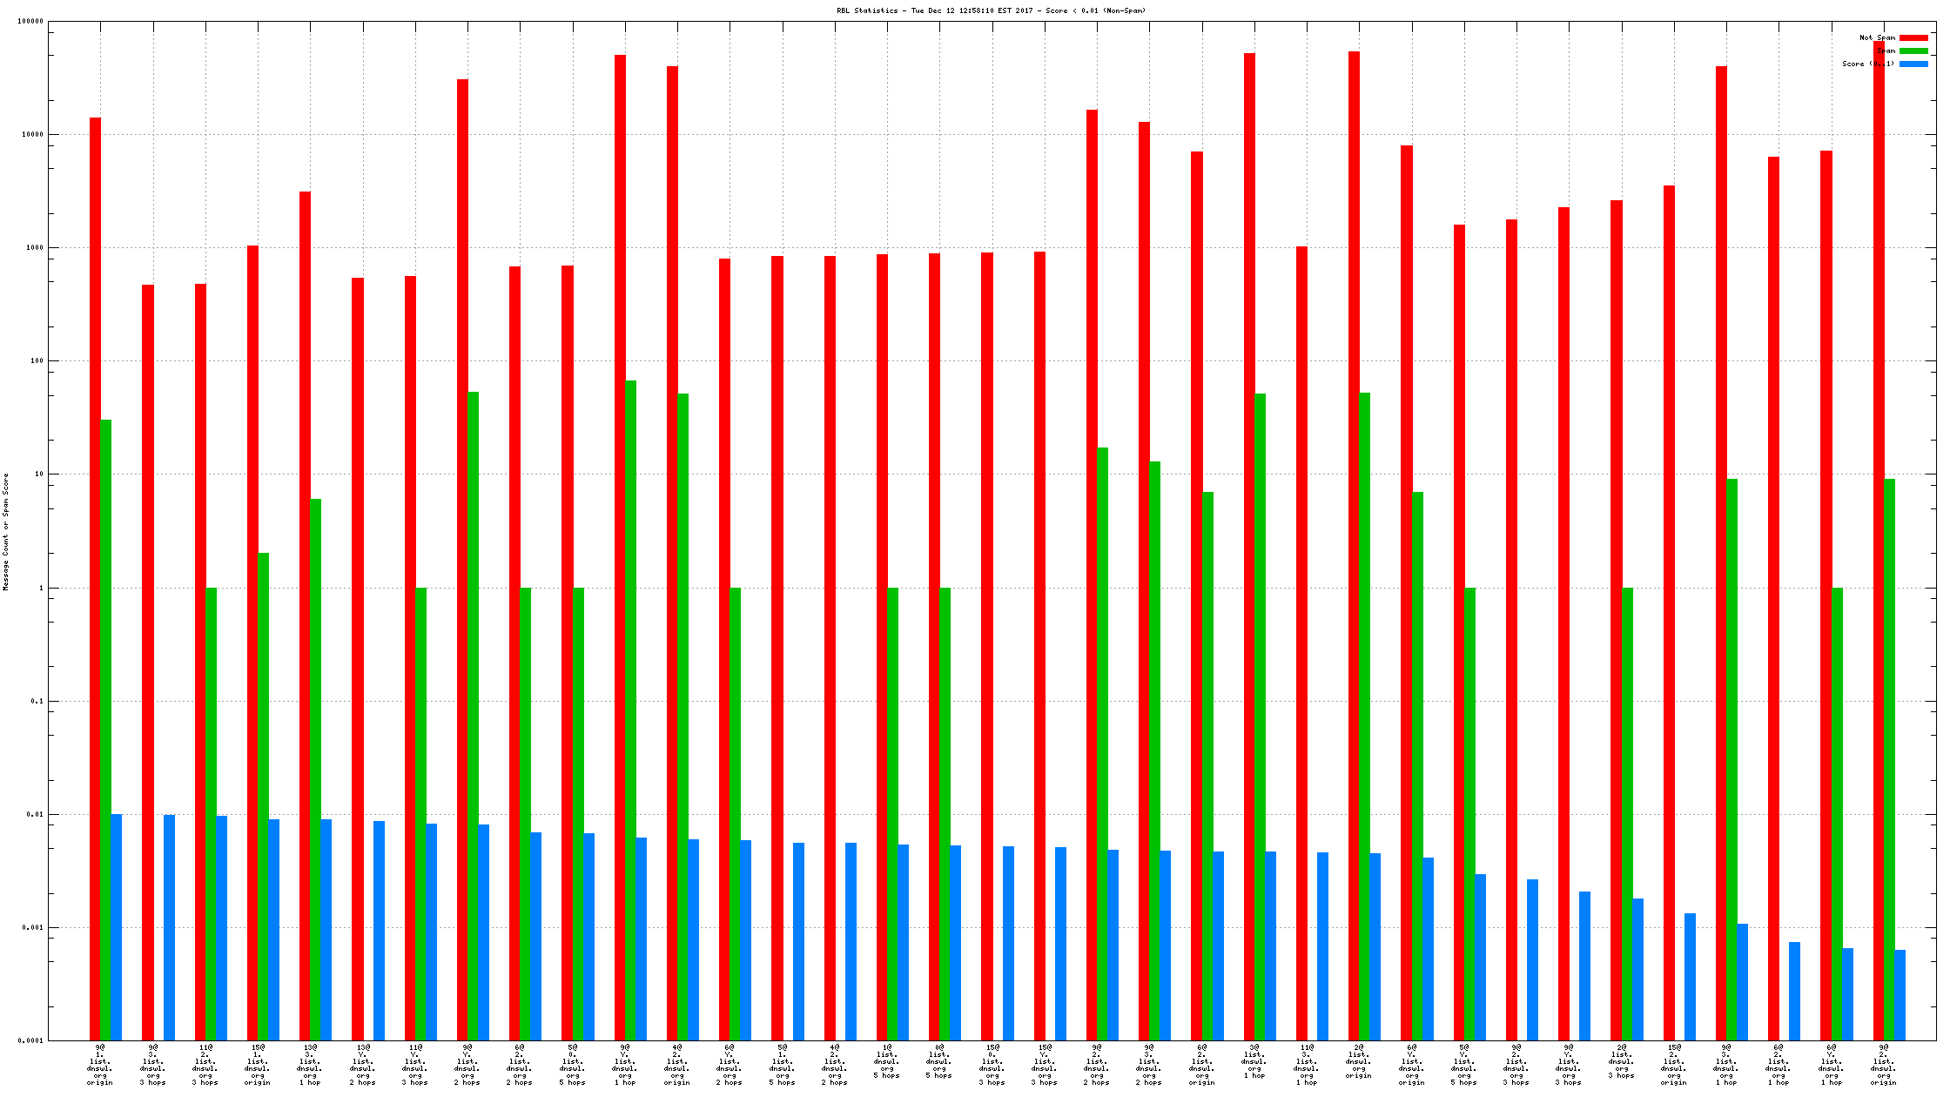This screenshot has height=1097, width=1950.
Task: Click the green Spam legend swatch
Action: [1913, 50]
